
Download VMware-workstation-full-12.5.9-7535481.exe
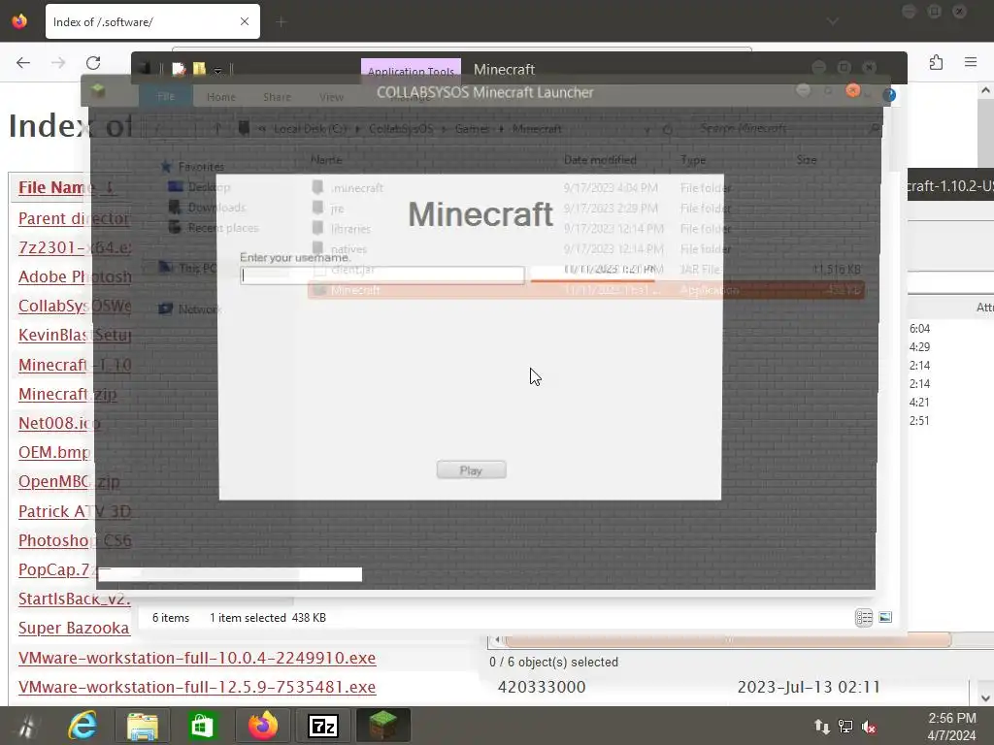tap(197, 687)
